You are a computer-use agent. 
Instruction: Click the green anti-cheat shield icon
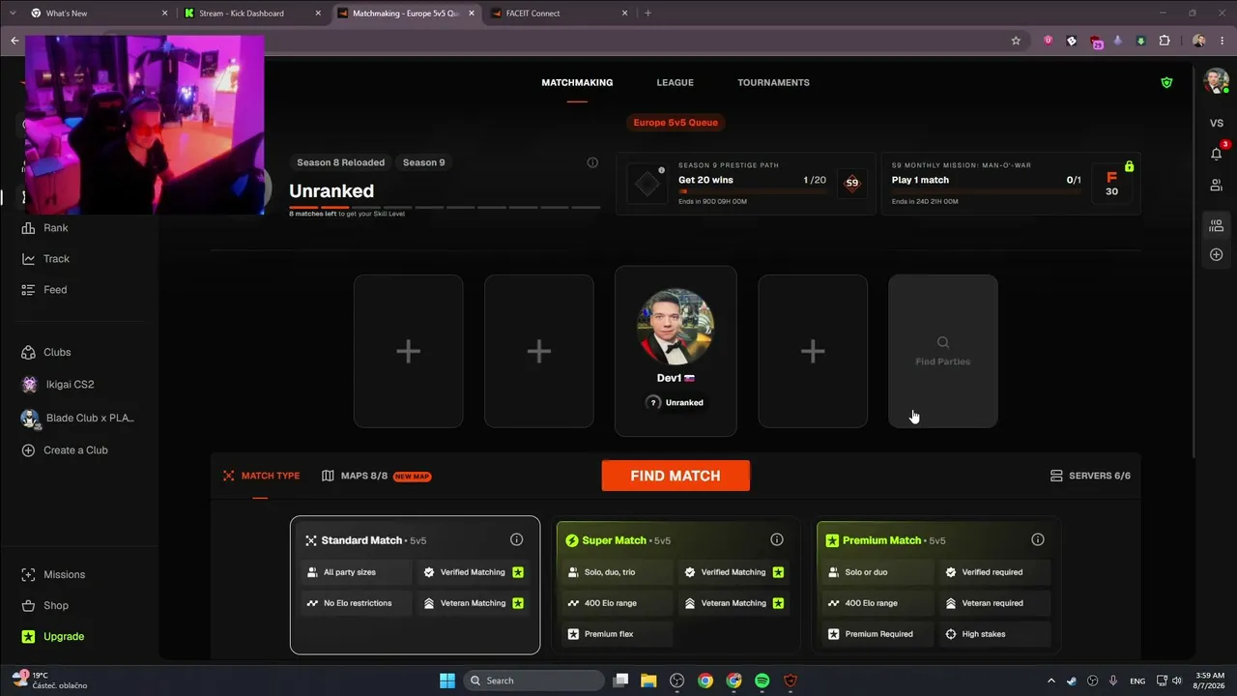tap(1166, 83)
